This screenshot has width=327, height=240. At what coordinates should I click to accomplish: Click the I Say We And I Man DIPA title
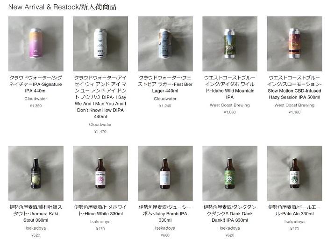point(100,97)
